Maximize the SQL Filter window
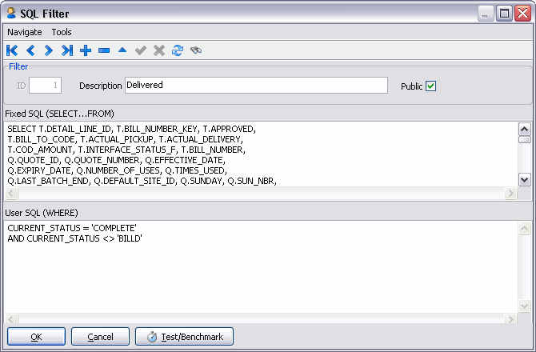536x352 pixels. pyautogui.click(x=504, y=14)
